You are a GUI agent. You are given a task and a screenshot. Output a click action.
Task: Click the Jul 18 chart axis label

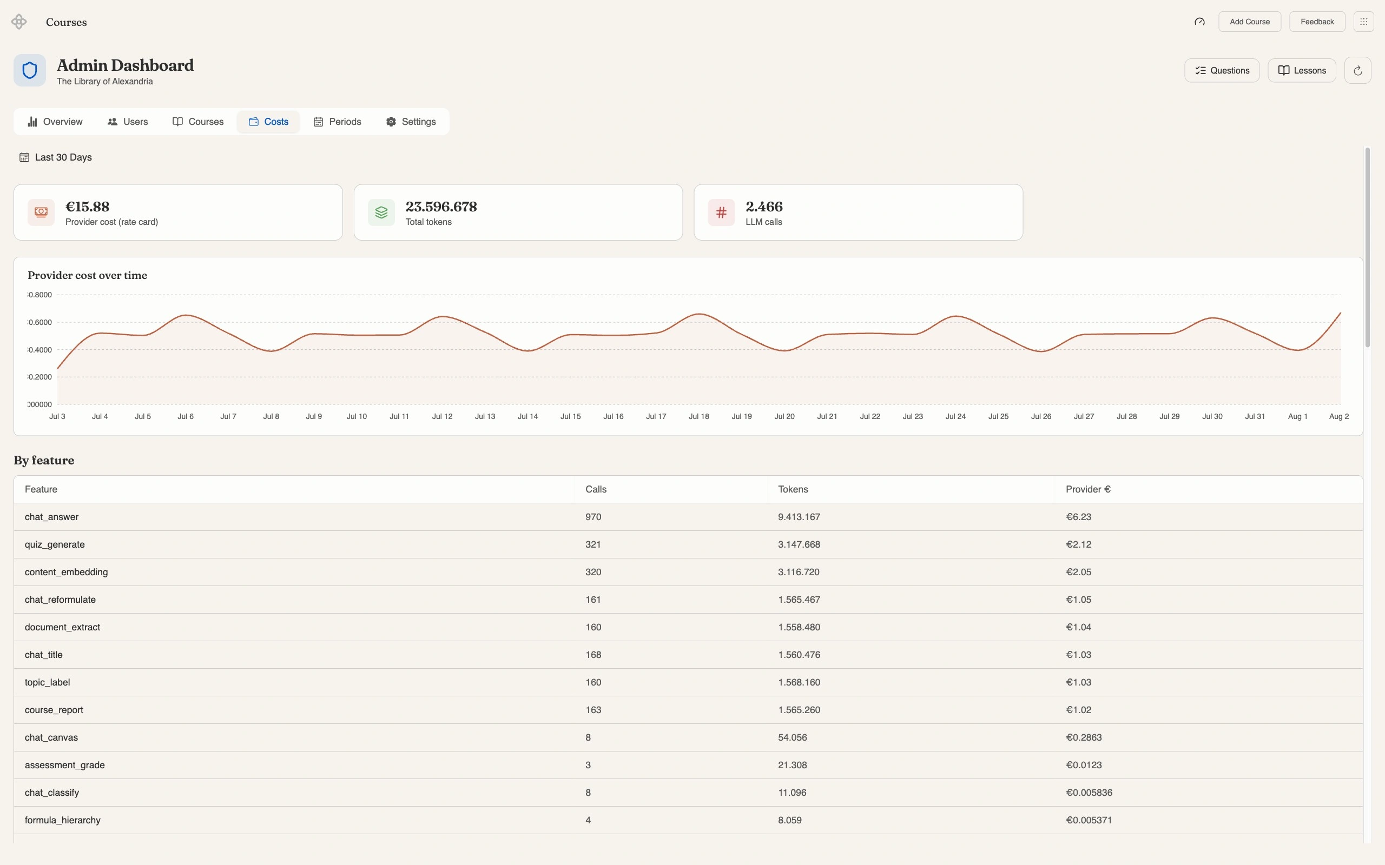(698, 416)
